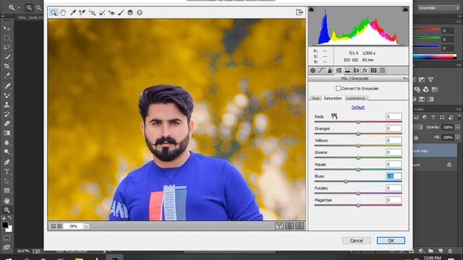The width and height of the screenshot is (463, 260).
Task: Click the Blues value input field
Action: click(394, 176)
